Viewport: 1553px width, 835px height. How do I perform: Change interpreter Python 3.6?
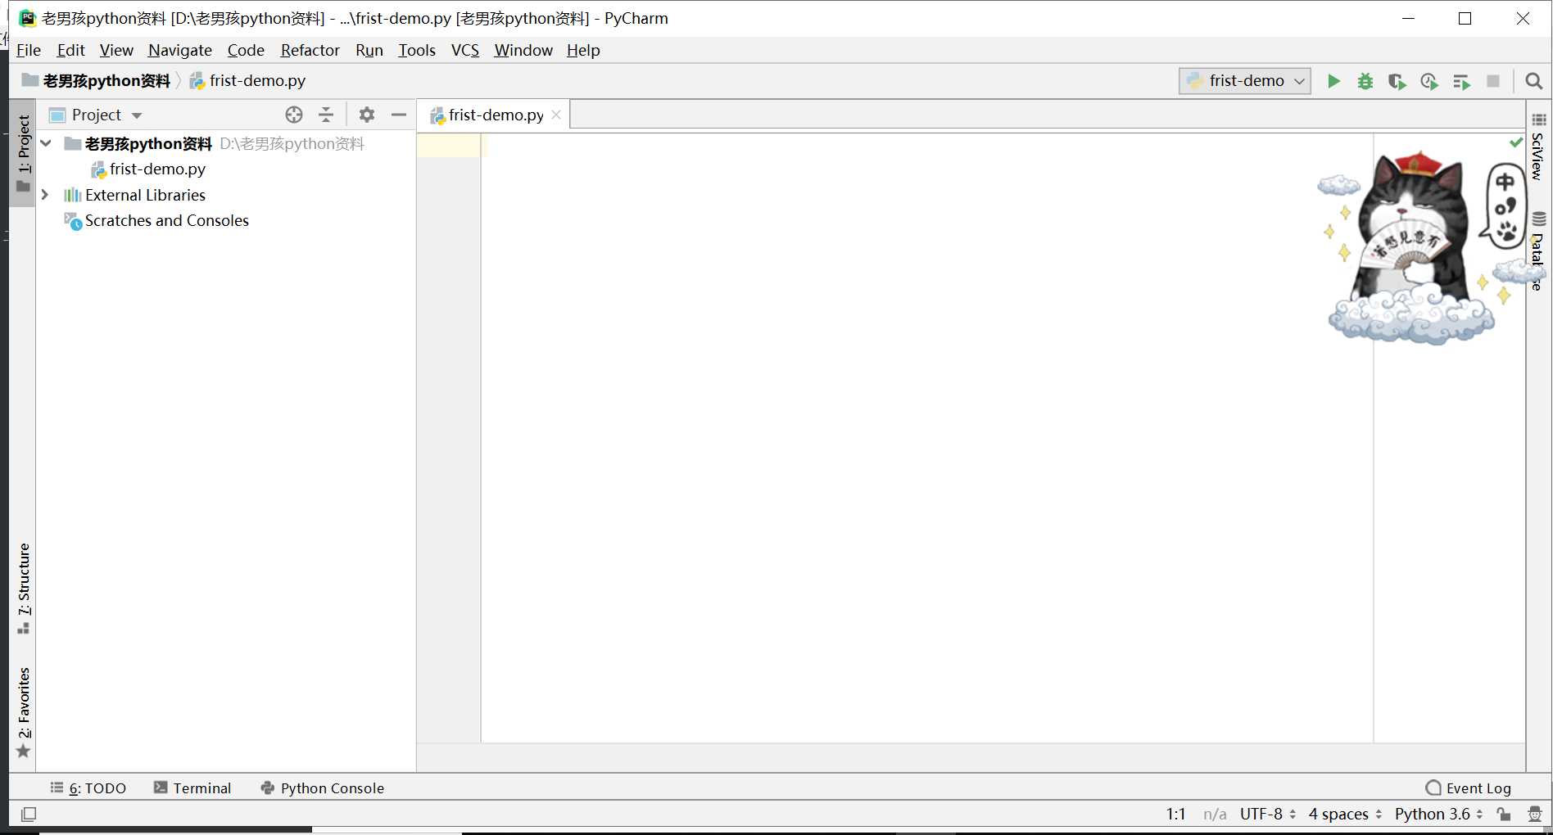(1439, 814)
